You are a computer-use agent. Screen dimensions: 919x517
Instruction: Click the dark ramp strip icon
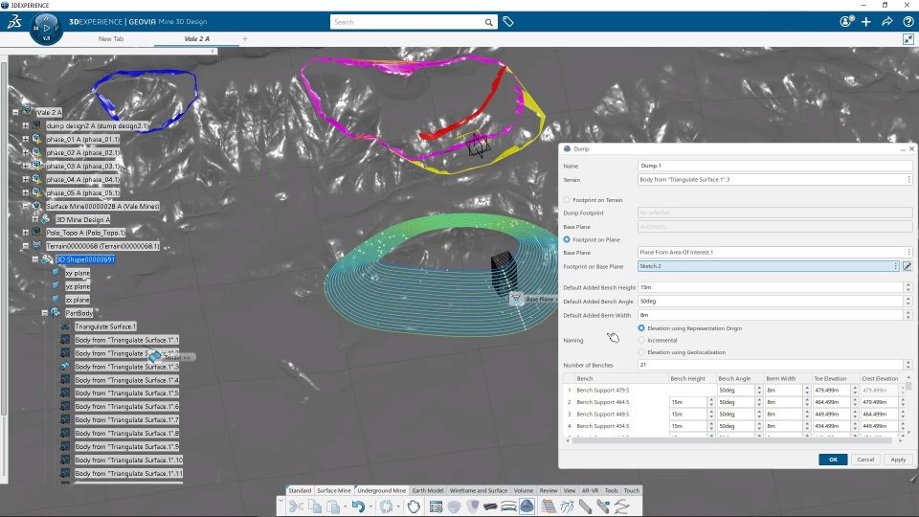coord(490,506)
